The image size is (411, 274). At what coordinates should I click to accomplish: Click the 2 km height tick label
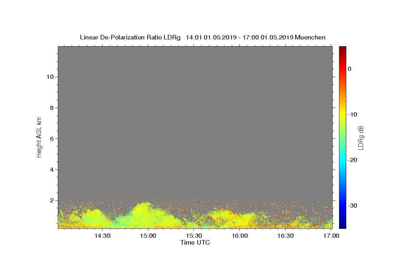point(51,200)
